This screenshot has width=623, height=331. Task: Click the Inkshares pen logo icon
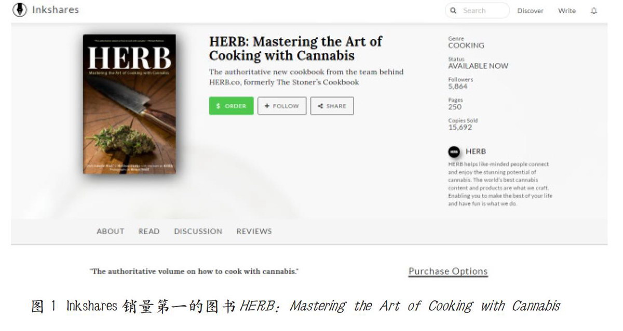point(20,10)
